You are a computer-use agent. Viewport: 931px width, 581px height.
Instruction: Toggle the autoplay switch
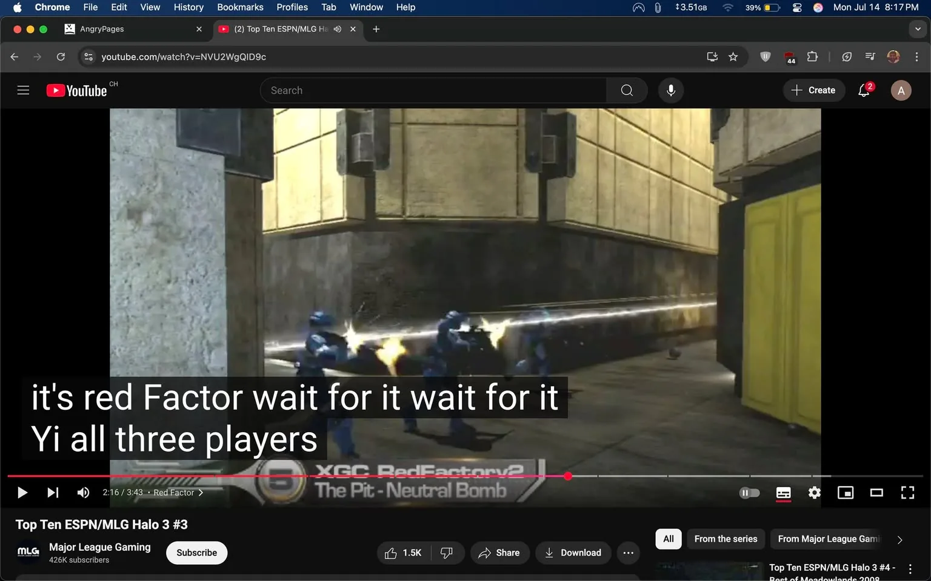click(749, 492)
